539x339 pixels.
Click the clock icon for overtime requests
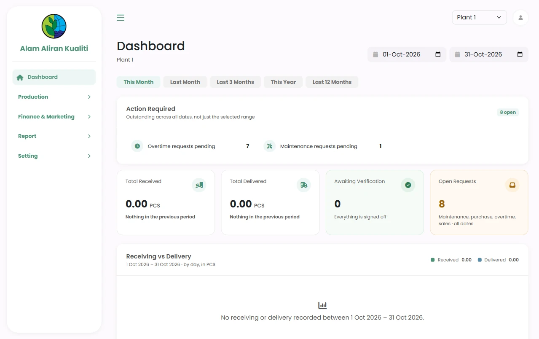(x=137, y=146)
